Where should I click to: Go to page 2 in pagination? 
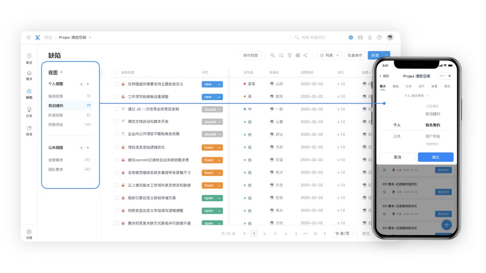point(265,233)
